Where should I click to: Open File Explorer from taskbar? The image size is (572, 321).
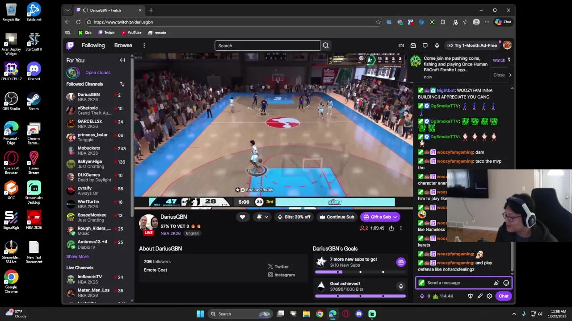click(307, 314)
